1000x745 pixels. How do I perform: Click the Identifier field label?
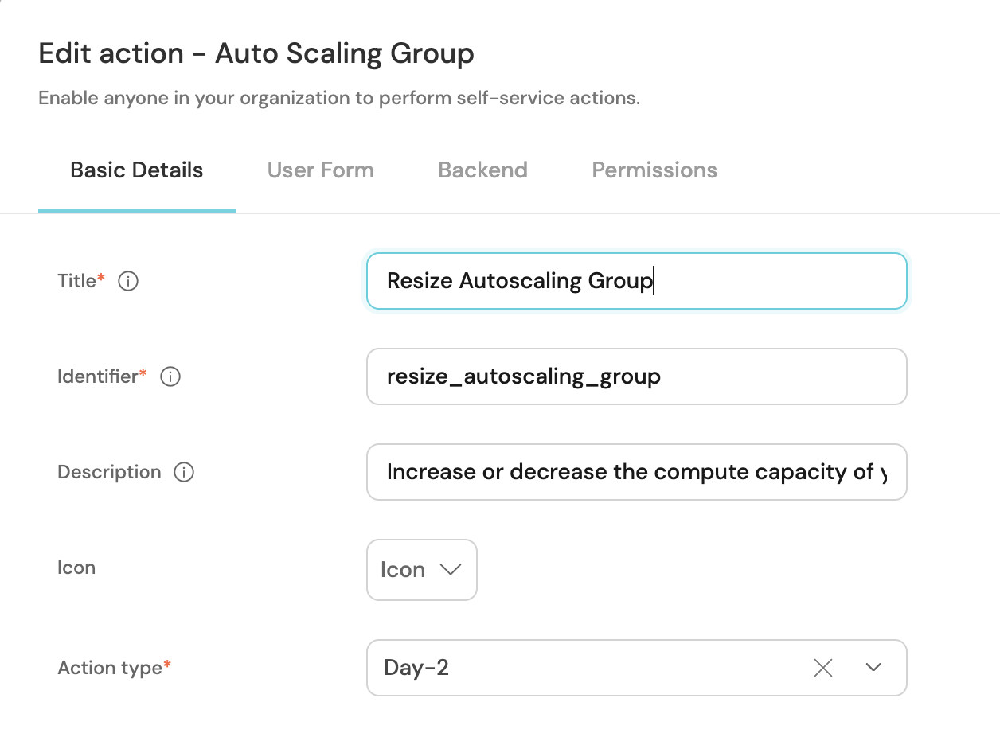point(98,376)
